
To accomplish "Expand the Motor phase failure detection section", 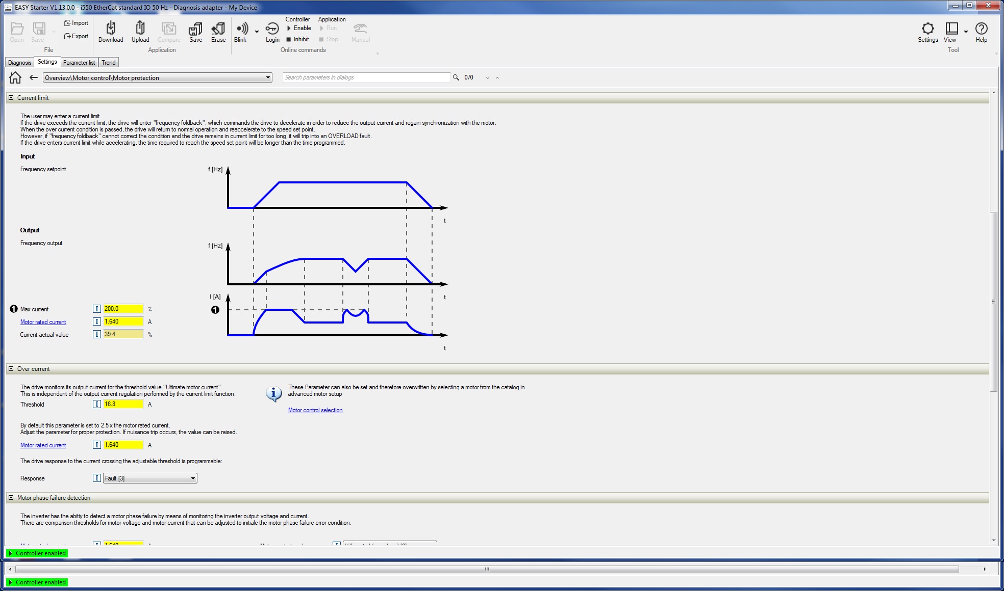I will [11, 497].
